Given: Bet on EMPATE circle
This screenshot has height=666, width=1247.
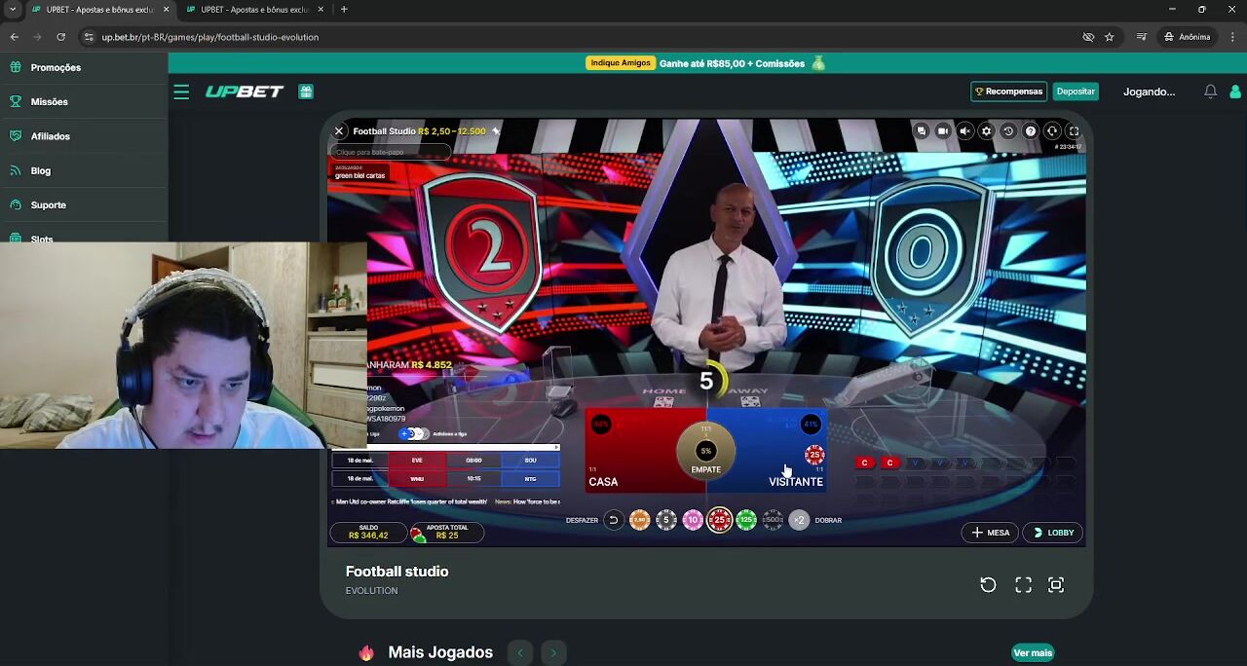Looking at the screenshot, I should (x=706, y=451).
